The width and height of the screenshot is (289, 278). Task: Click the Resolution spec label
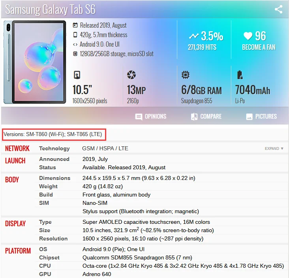[x=53, y=238]
